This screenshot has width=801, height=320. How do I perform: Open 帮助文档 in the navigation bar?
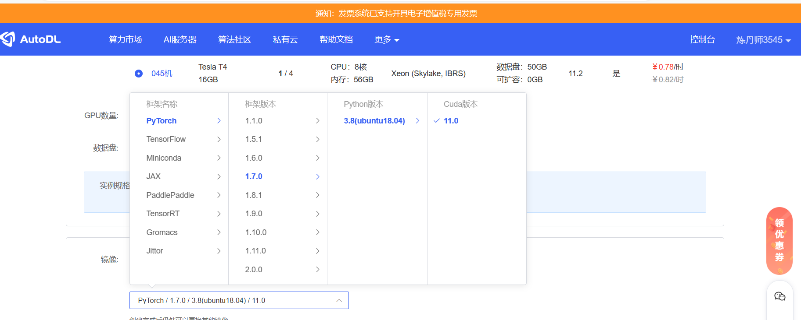coord(336,39)
